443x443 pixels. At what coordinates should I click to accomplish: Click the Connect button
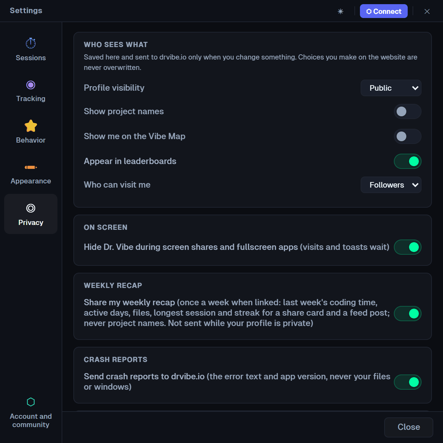(x=384, y=11)
